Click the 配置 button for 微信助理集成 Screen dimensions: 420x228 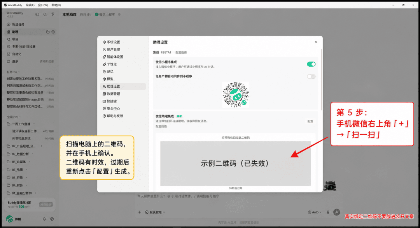310,121
